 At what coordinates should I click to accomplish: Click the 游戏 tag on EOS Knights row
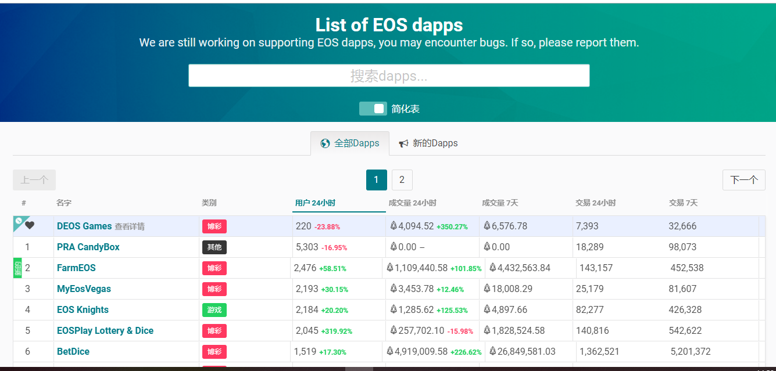214,310
